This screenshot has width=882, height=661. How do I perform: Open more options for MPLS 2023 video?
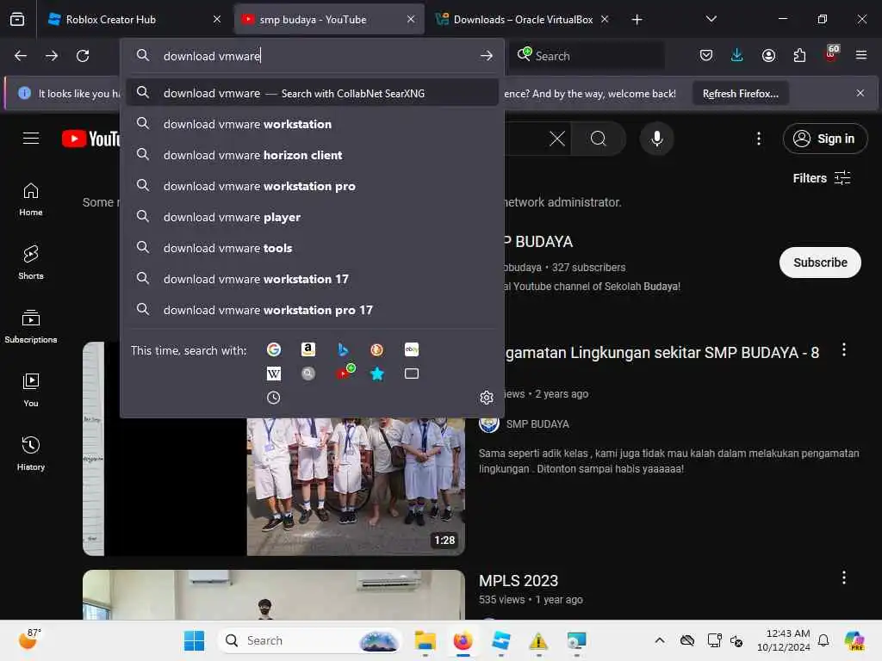tap(843, 578)
